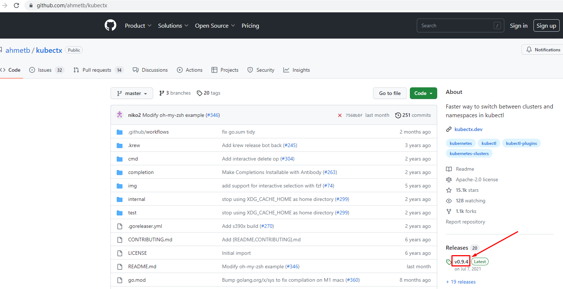The image size is (563, 289).
Task: Open the Product dropdown menu
Action: click(x=138, y=25)
